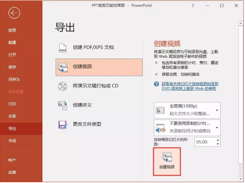Click the 保留动画、切换和媒体 bullet text

click(181, 74)
